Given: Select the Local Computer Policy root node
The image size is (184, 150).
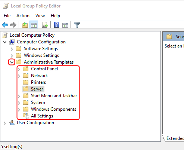Looking at the screenshot, I should pos(32,35).
